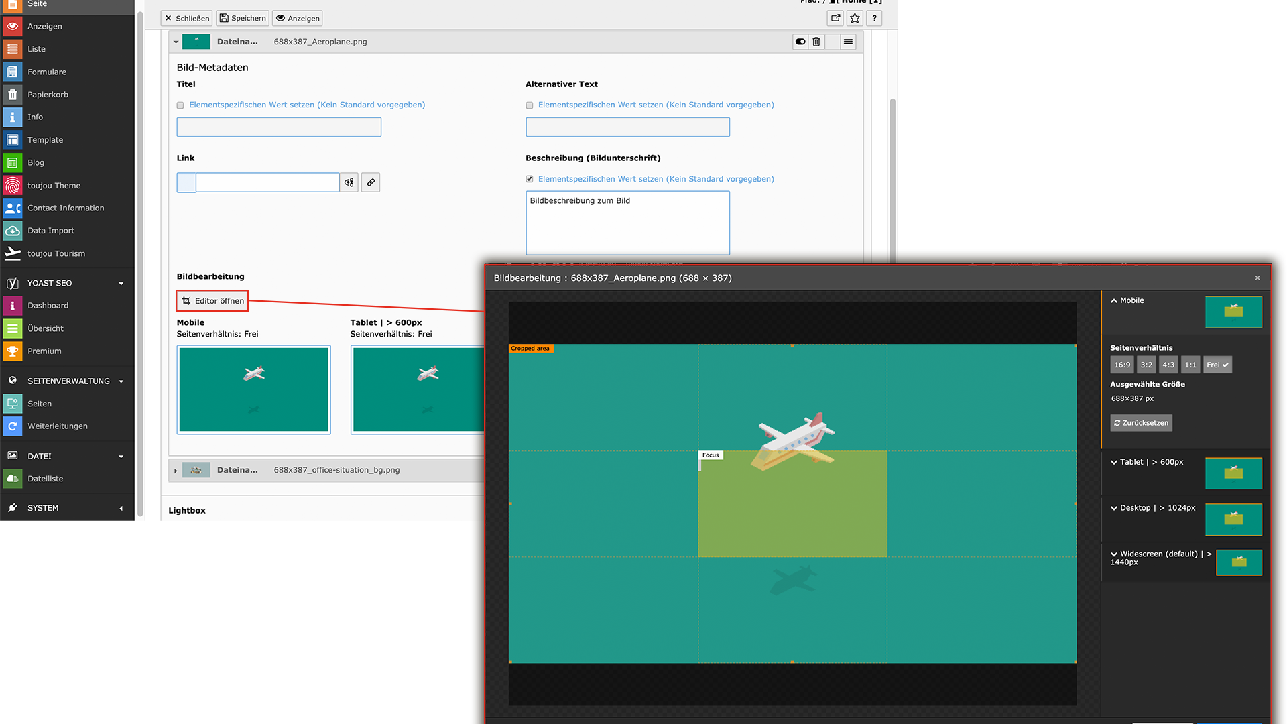
Task: Select the 16:9 aspect ratio
Action: (1121, 365)
